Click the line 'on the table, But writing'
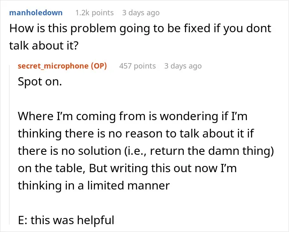Image resolution: width=289 pixels, height=232 pixels. coord(127,168)
